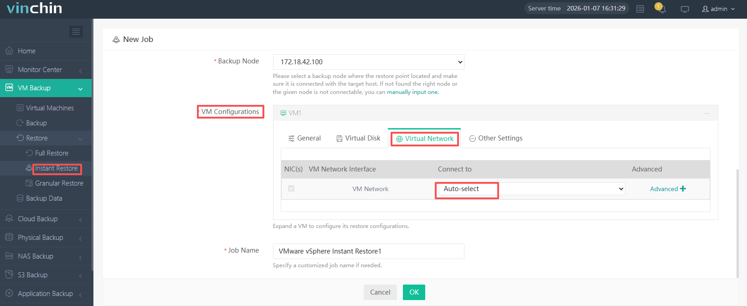Collapse the VM1 configuration panel

click(x=706, y=113)
